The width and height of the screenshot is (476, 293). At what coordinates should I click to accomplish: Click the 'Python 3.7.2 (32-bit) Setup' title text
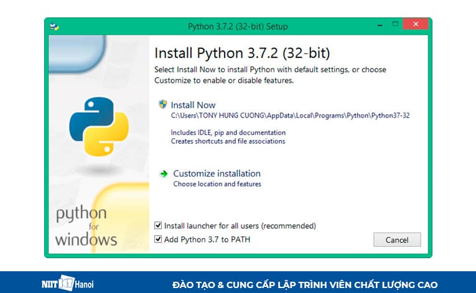pos(238,26)
